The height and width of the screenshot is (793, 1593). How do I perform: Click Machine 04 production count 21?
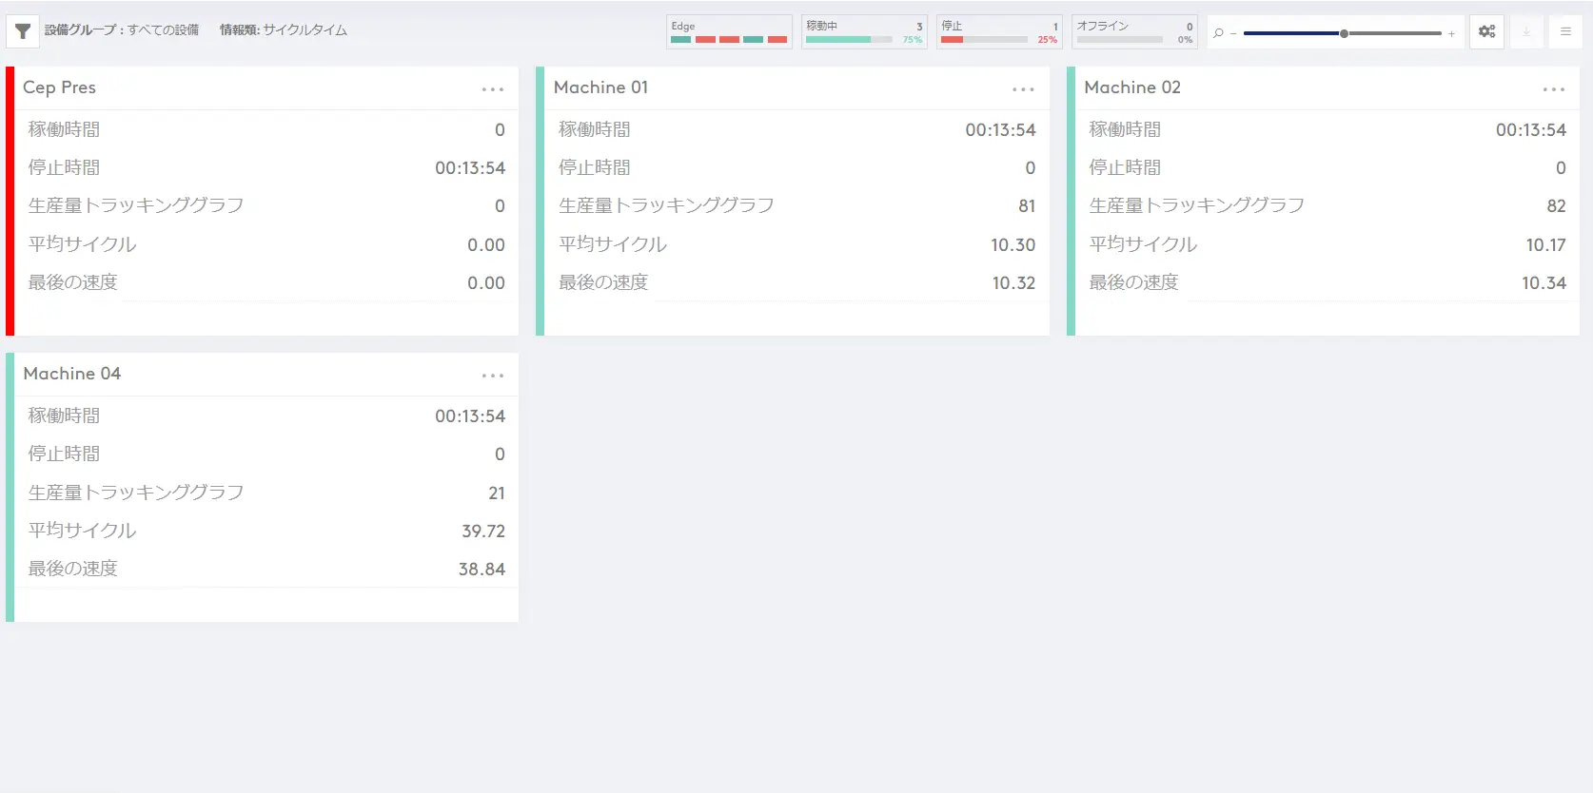point(497,493)
